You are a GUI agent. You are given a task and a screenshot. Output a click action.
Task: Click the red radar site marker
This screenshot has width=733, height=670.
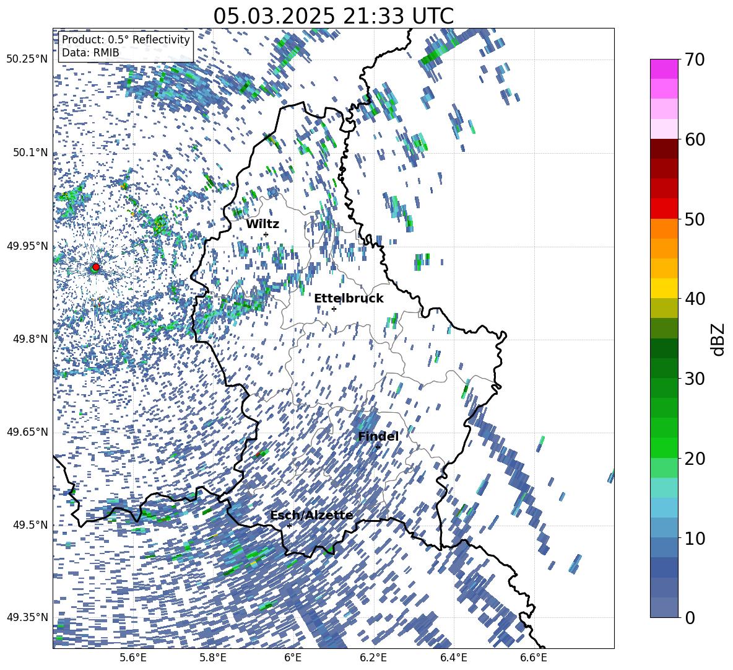click(96, 267)
